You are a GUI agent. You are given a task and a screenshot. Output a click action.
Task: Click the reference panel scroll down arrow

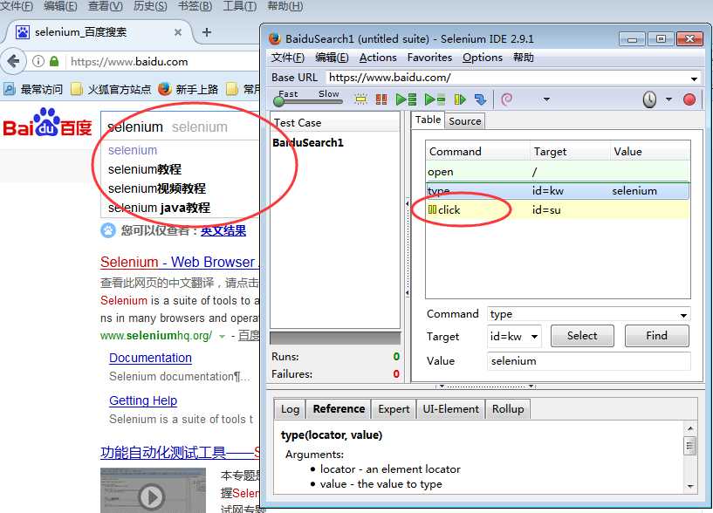point(689,487)
